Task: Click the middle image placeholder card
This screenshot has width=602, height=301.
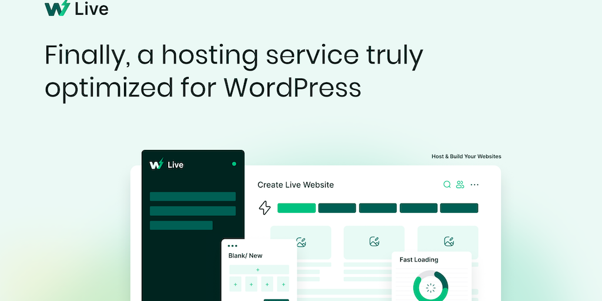Action: coord(374,242)
